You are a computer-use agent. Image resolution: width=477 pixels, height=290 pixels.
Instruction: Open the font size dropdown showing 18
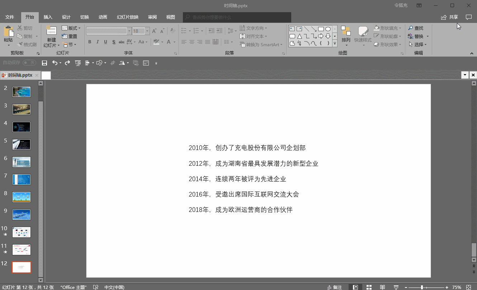click(x=147, y=31)
